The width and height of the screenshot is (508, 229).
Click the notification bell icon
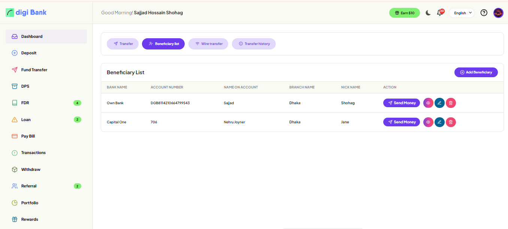click(440, 13)
